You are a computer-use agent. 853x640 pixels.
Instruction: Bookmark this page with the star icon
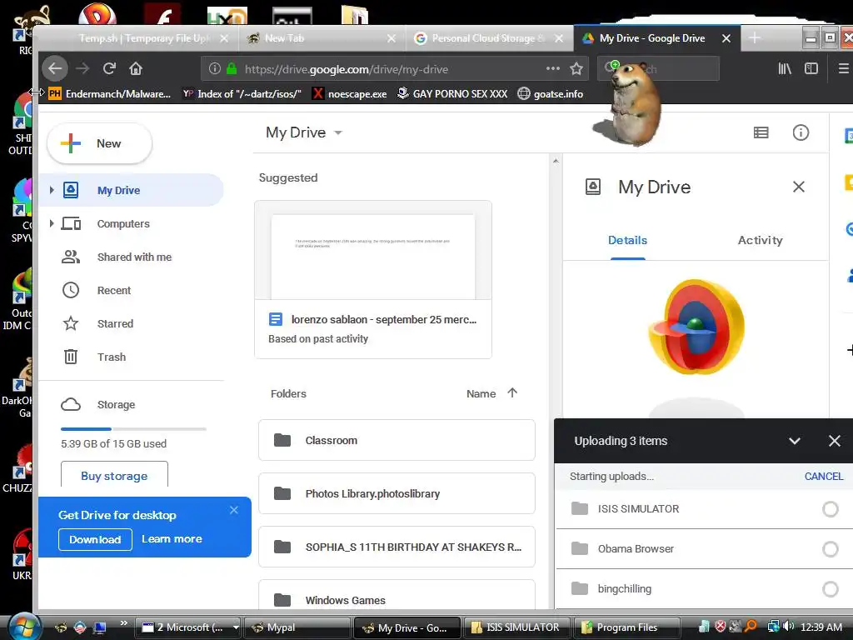pos(576,68)
